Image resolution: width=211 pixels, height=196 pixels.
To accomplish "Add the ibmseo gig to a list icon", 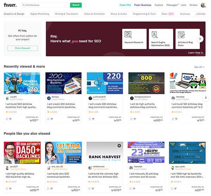I will point(48,119).
